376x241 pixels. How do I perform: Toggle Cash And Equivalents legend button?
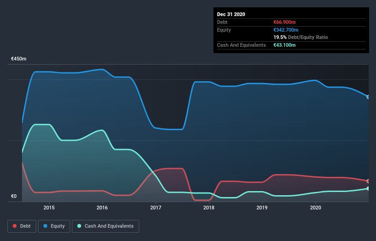tap(105, 226)
